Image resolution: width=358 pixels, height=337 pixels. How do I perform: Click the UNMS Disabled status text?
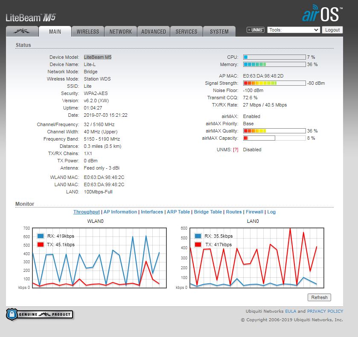(252, 150)
